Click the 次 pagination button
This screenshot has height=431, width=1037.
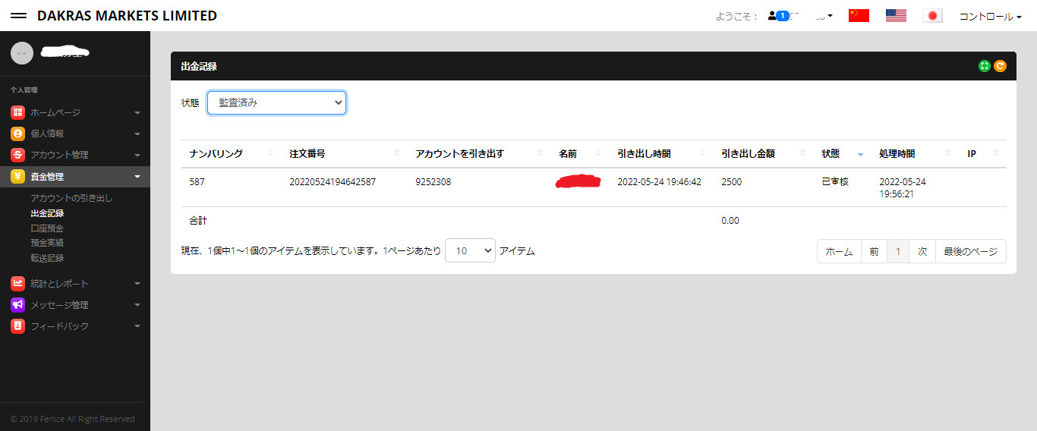(922, 251)
